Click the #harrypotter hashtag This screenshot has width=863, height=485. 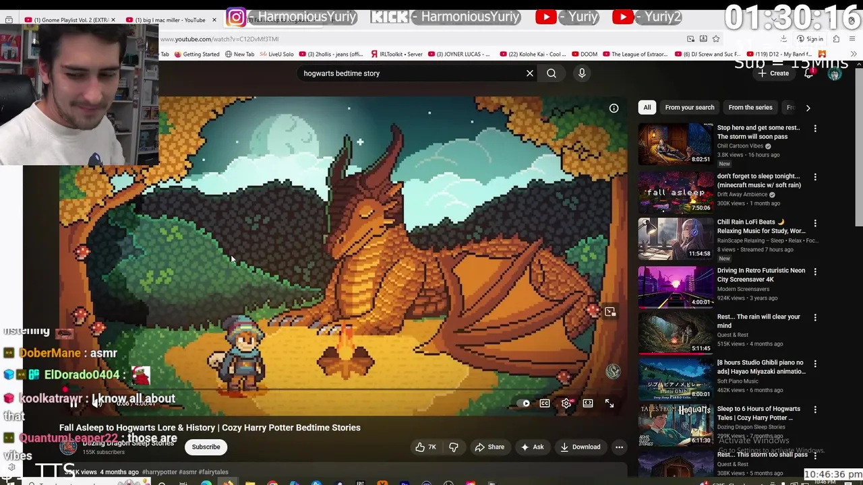pos(160,472)
